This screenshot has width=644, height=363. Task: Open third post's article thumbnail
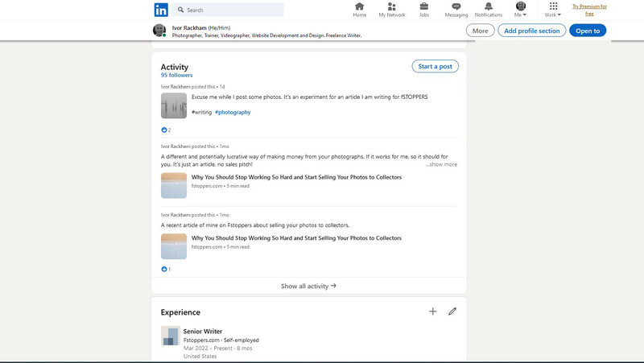pos(174,246)
